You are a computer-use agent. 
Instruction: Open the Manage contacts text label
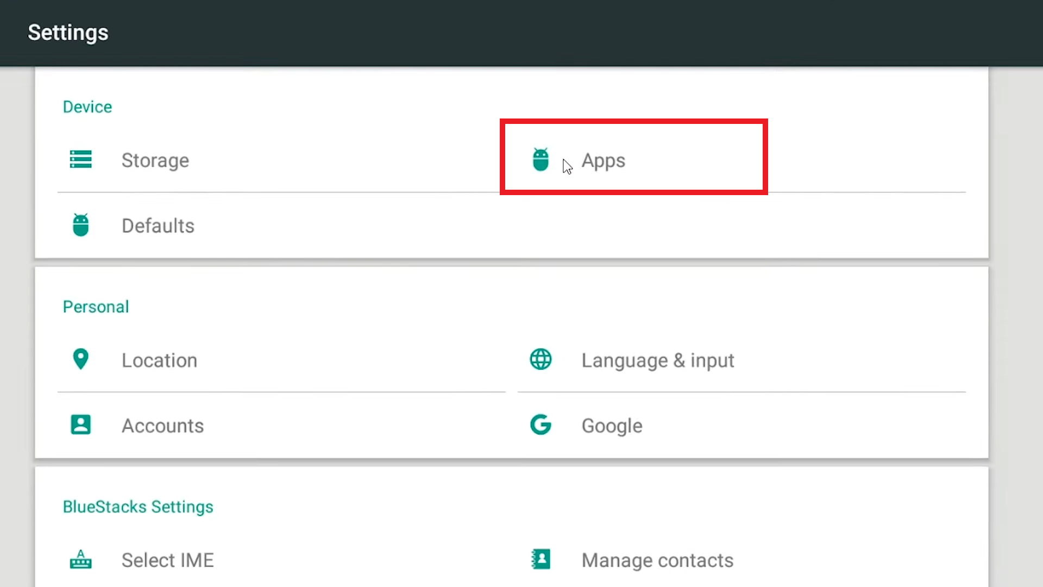(657, 560)
